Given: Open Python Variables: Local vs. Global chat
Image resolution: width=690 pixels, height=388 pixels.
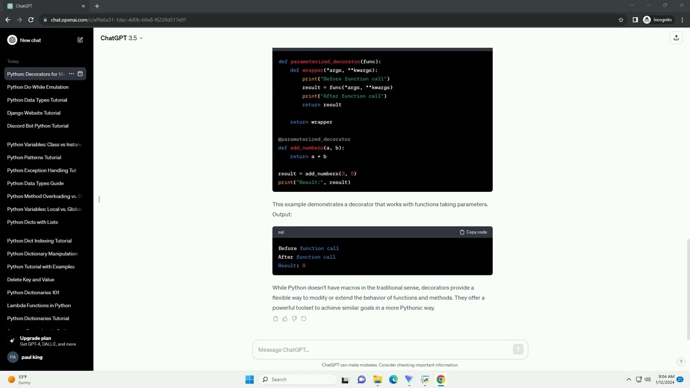Looking at the screenshot, I should (x=43, y=209).
